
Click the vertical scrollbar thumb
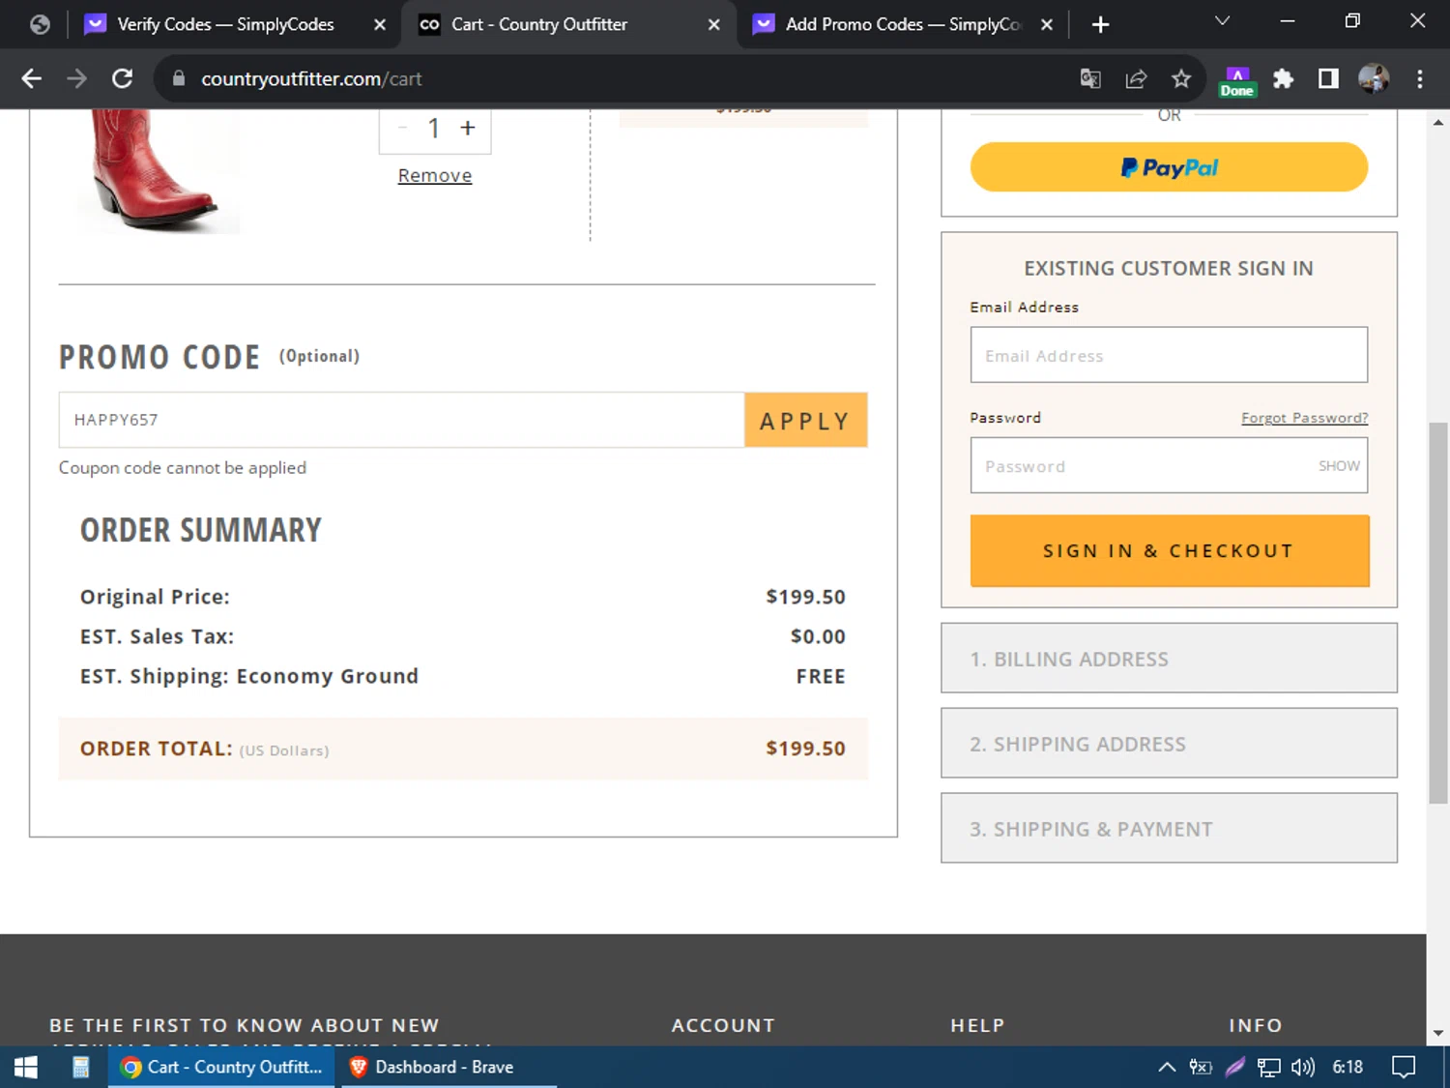(1438, 613)
